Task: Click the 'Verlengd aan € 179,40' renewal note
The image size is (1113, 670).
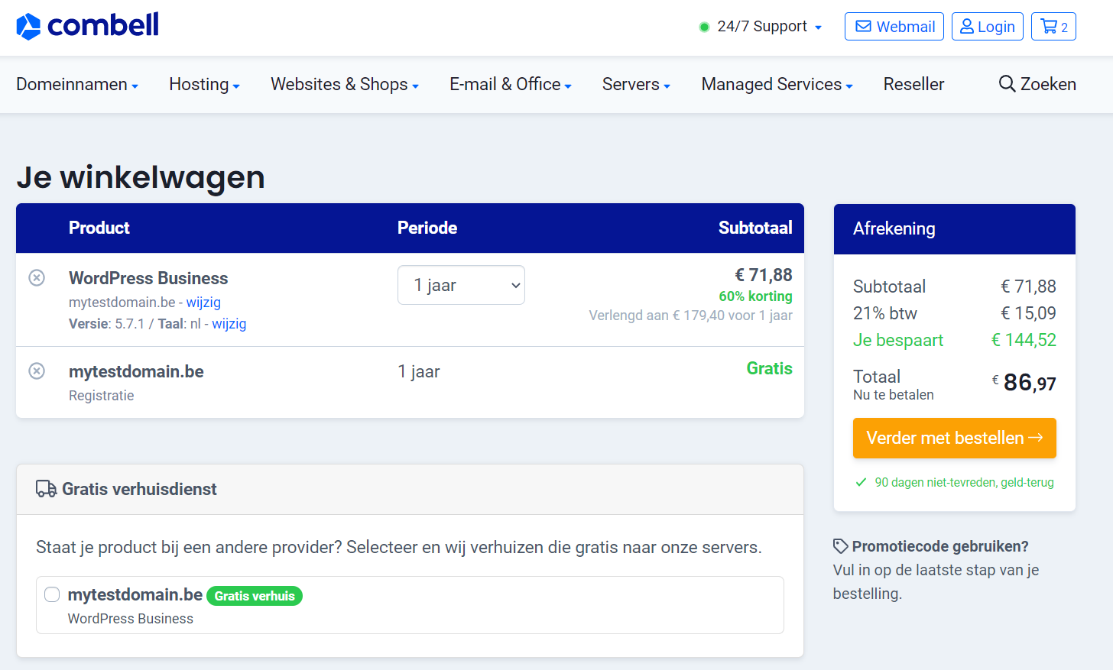Action: [x=691, y=316]
